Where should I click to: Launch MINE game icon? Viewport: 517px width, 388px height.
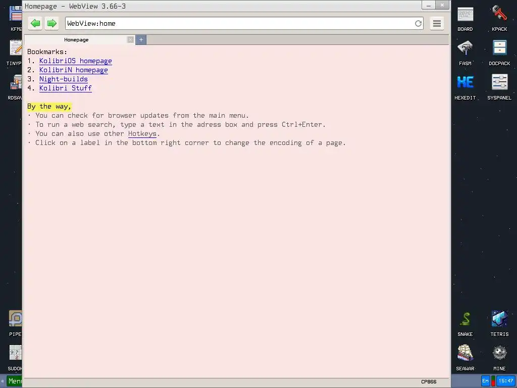[x=499, y=358]
